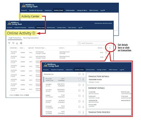Click the help question mark beside Online Activity

tap(34, 33)
